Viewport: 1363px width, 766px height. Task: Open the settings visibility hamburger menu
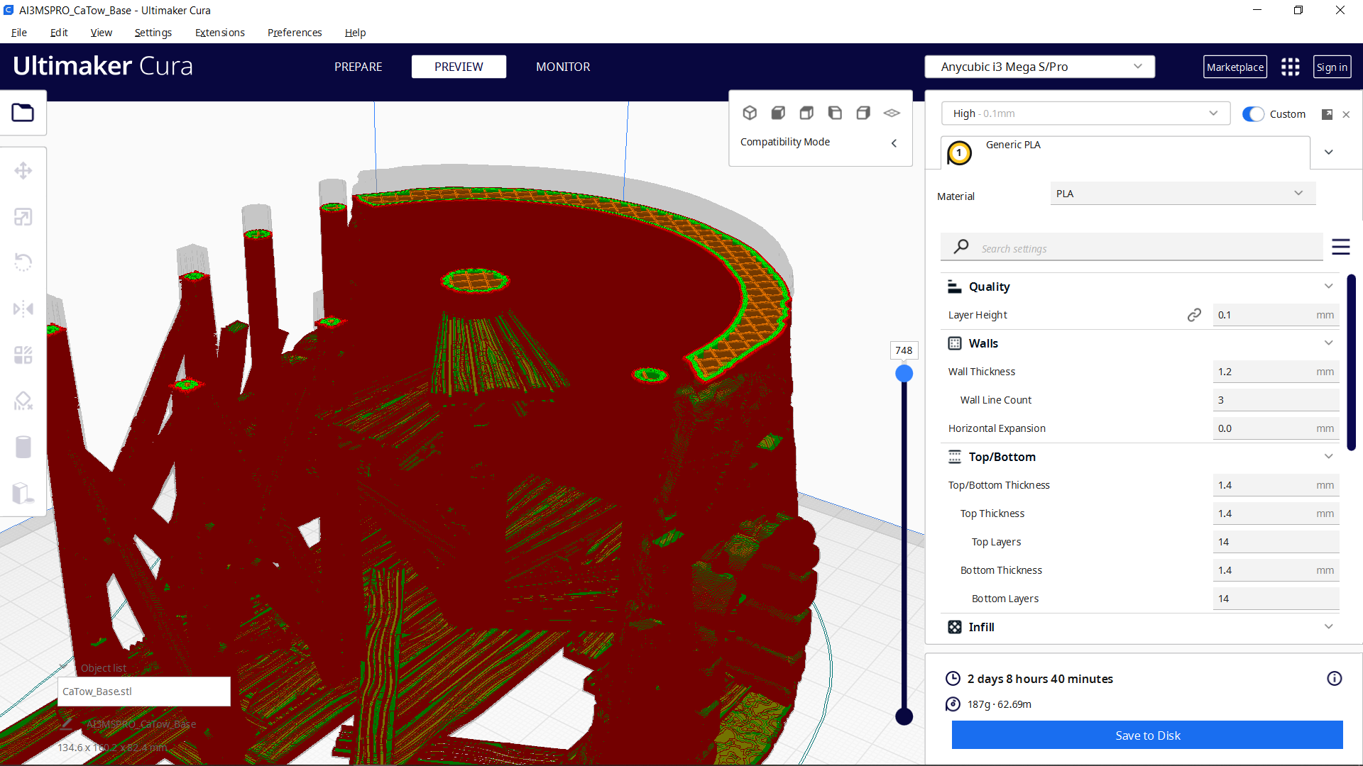pos(1341,247)
